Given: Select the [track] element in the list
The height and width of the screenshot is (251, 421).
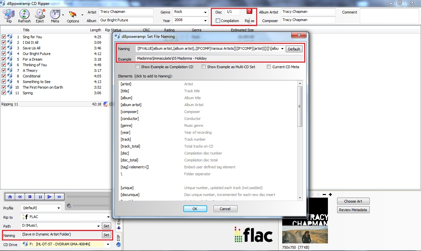Looking at the screenshot, I should click(126, 139).
